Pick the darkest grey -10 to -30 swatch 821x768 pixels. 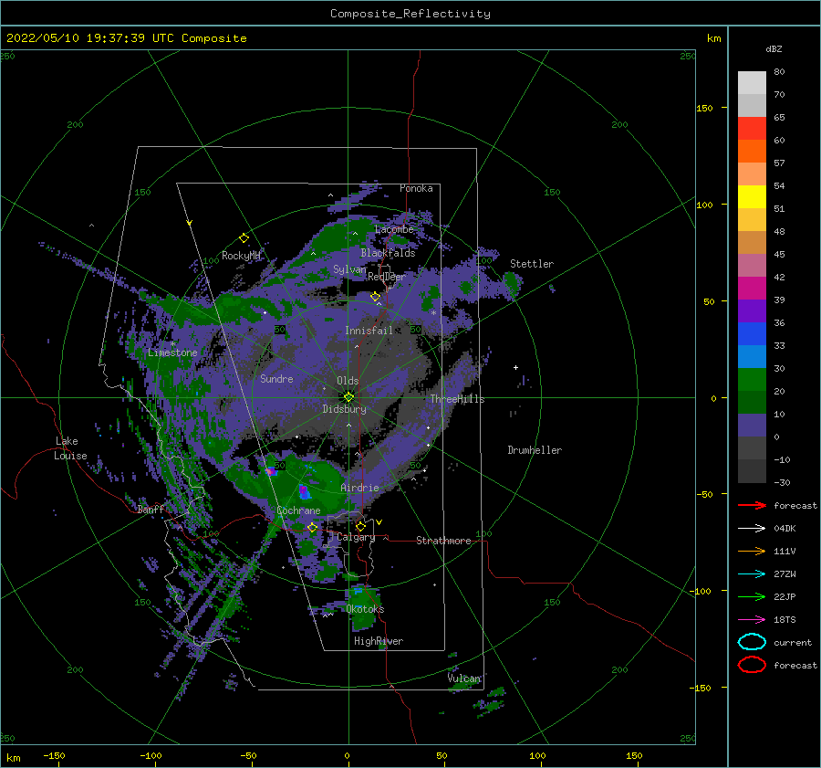[752, 471]
